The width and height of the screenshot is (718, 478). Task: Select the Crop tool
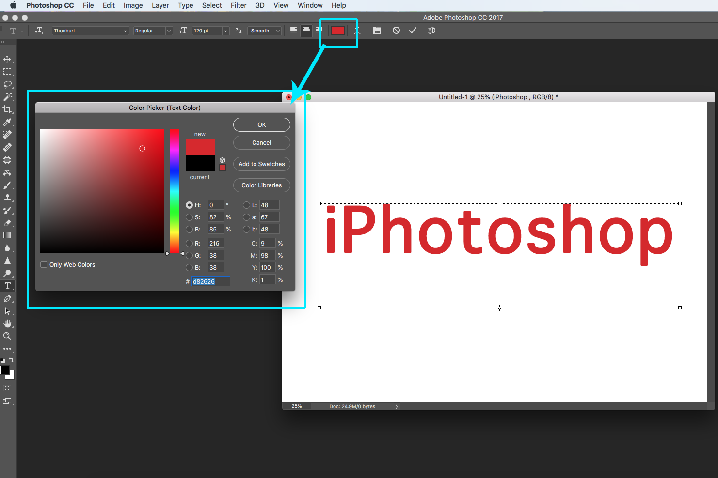7,109
